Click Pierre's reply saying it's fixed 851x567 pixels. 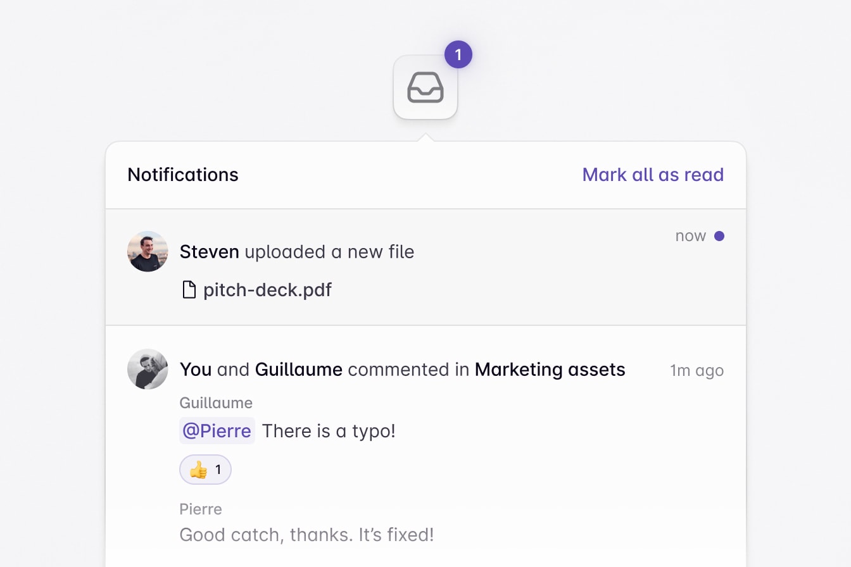coord(306,535)
